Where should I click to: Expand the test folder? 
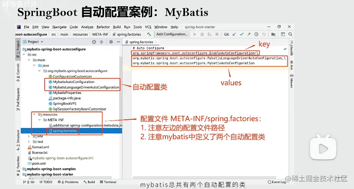pos(29,142)
